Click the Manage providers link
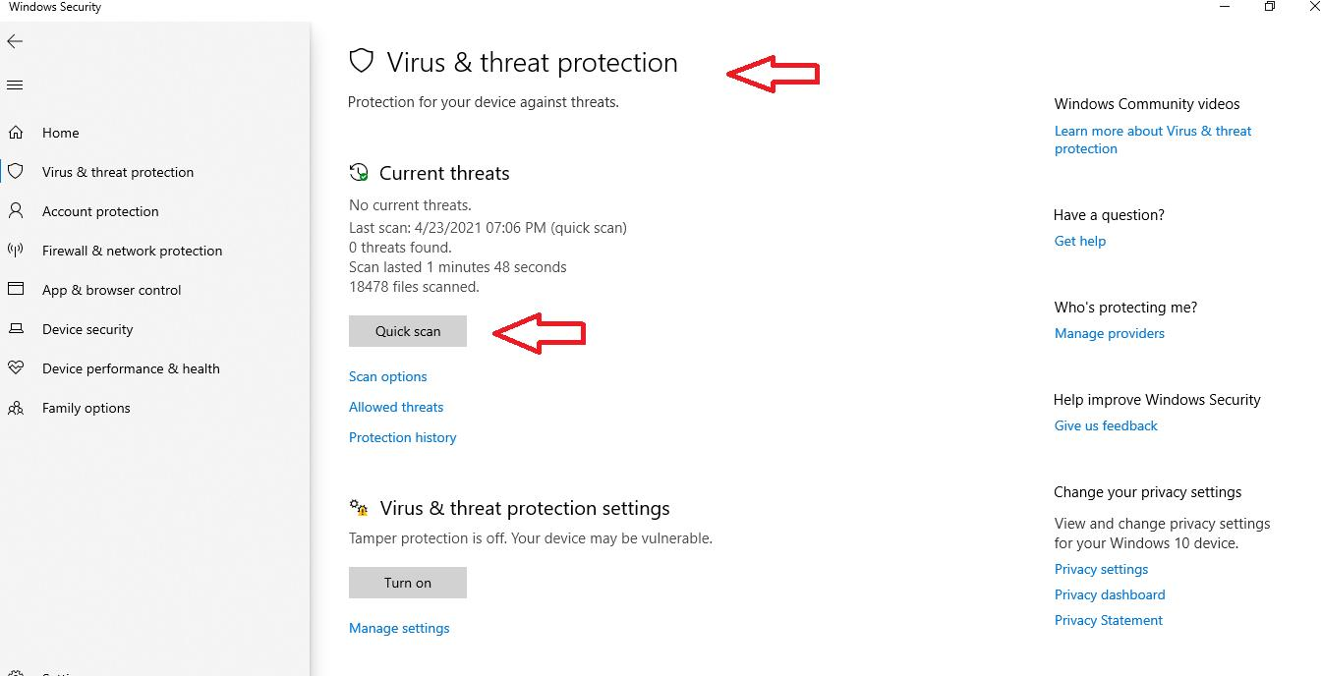 (1110, 333)
